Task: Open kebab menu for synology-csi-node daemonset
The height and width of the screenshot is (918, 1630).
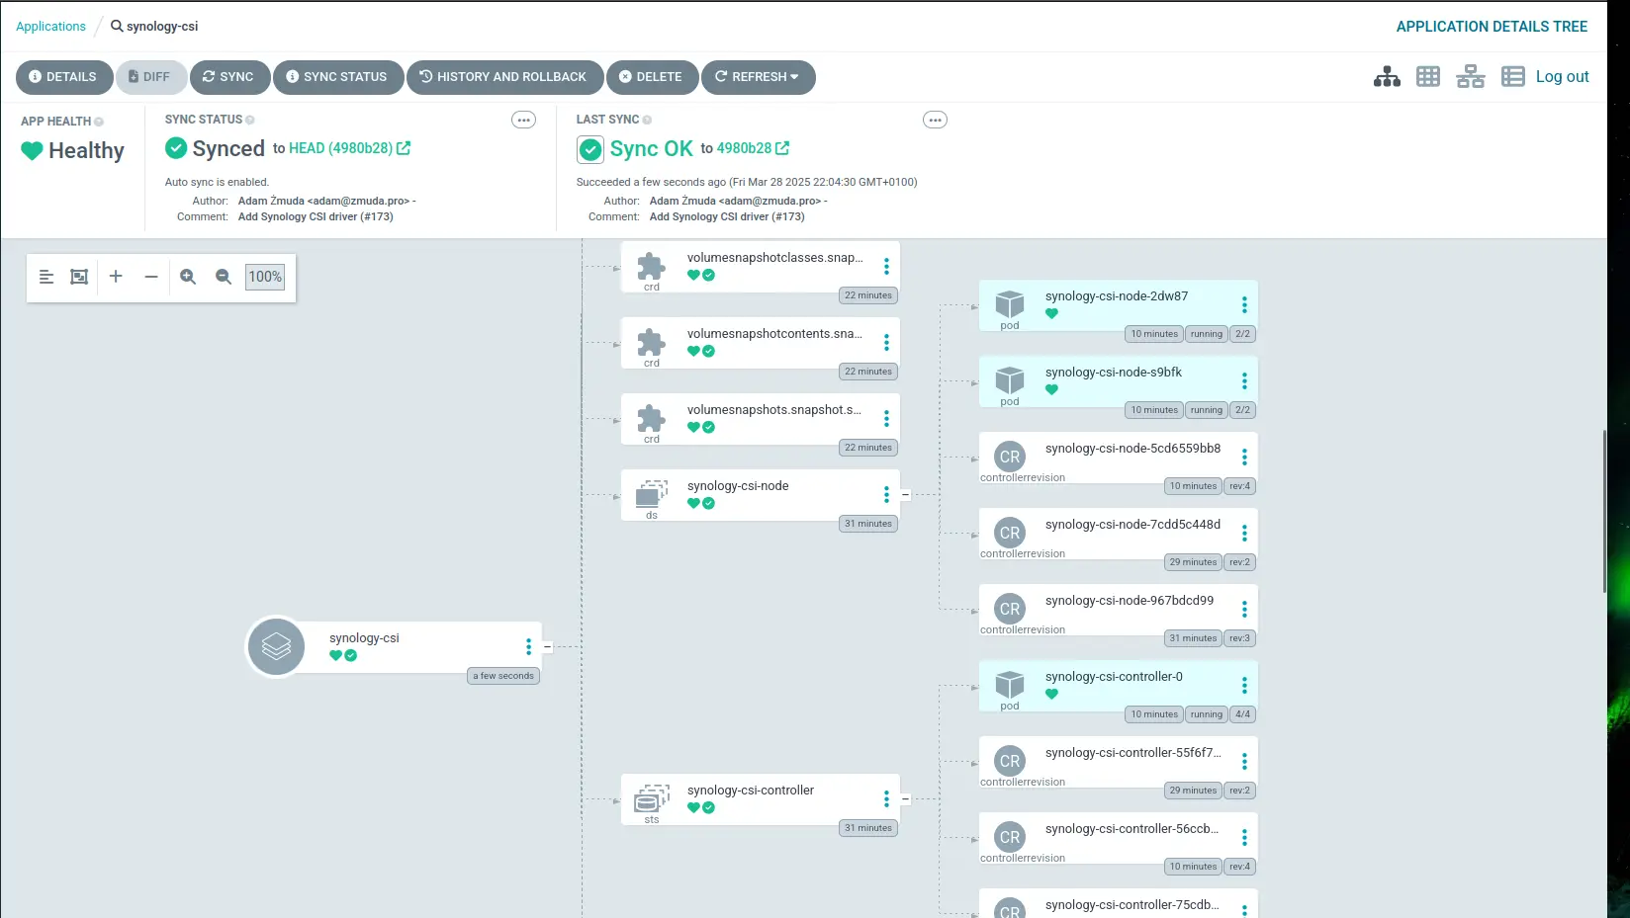Action: point(886,495)
